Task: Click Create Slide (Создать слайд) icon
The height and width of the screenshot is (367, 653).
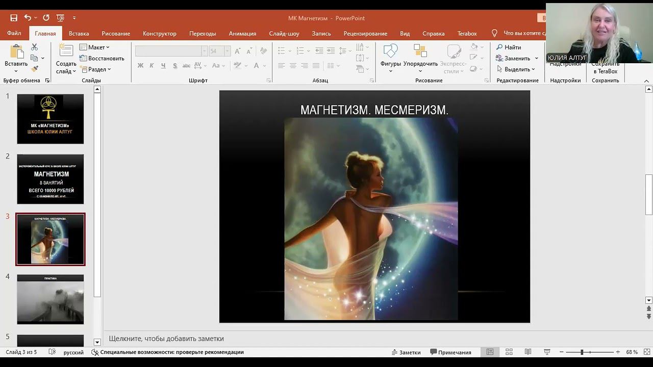Action: click(66, 51)
